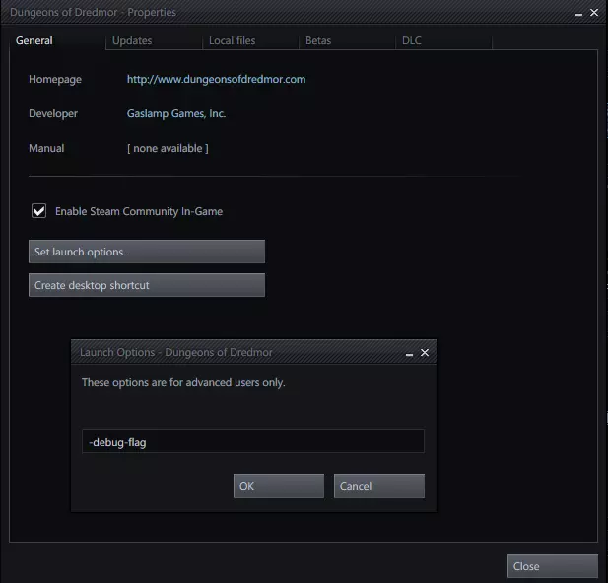The height and width of the screenshot is (583, 608).
Task: Click the Homepage label
Action: (x=55, y=79)
